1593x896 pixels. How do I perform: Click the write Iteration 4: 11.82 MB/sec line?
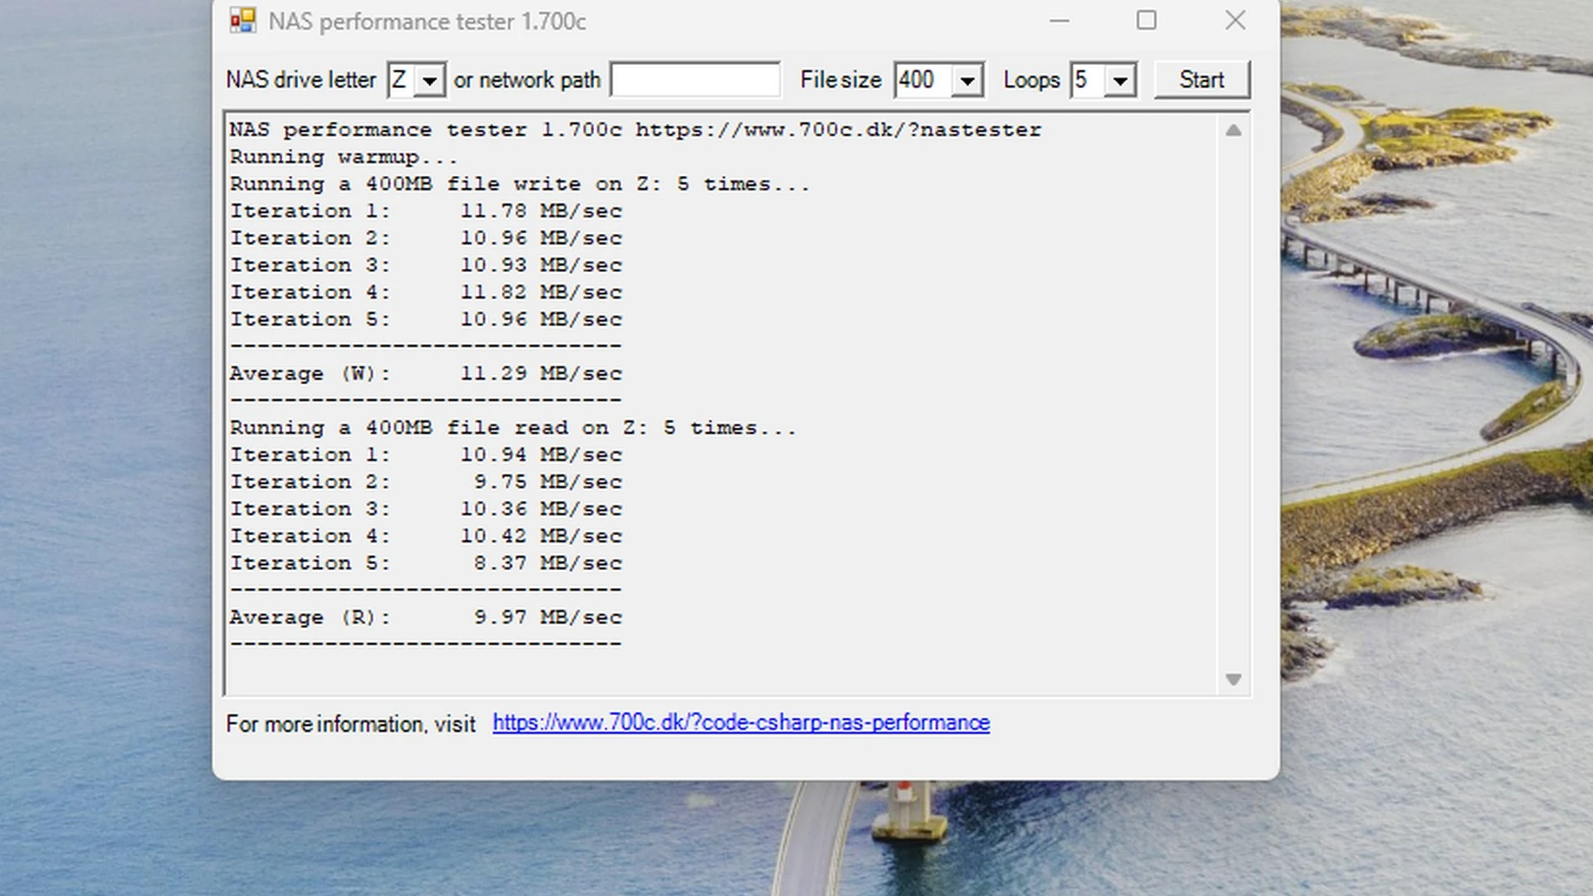(426, 292)
